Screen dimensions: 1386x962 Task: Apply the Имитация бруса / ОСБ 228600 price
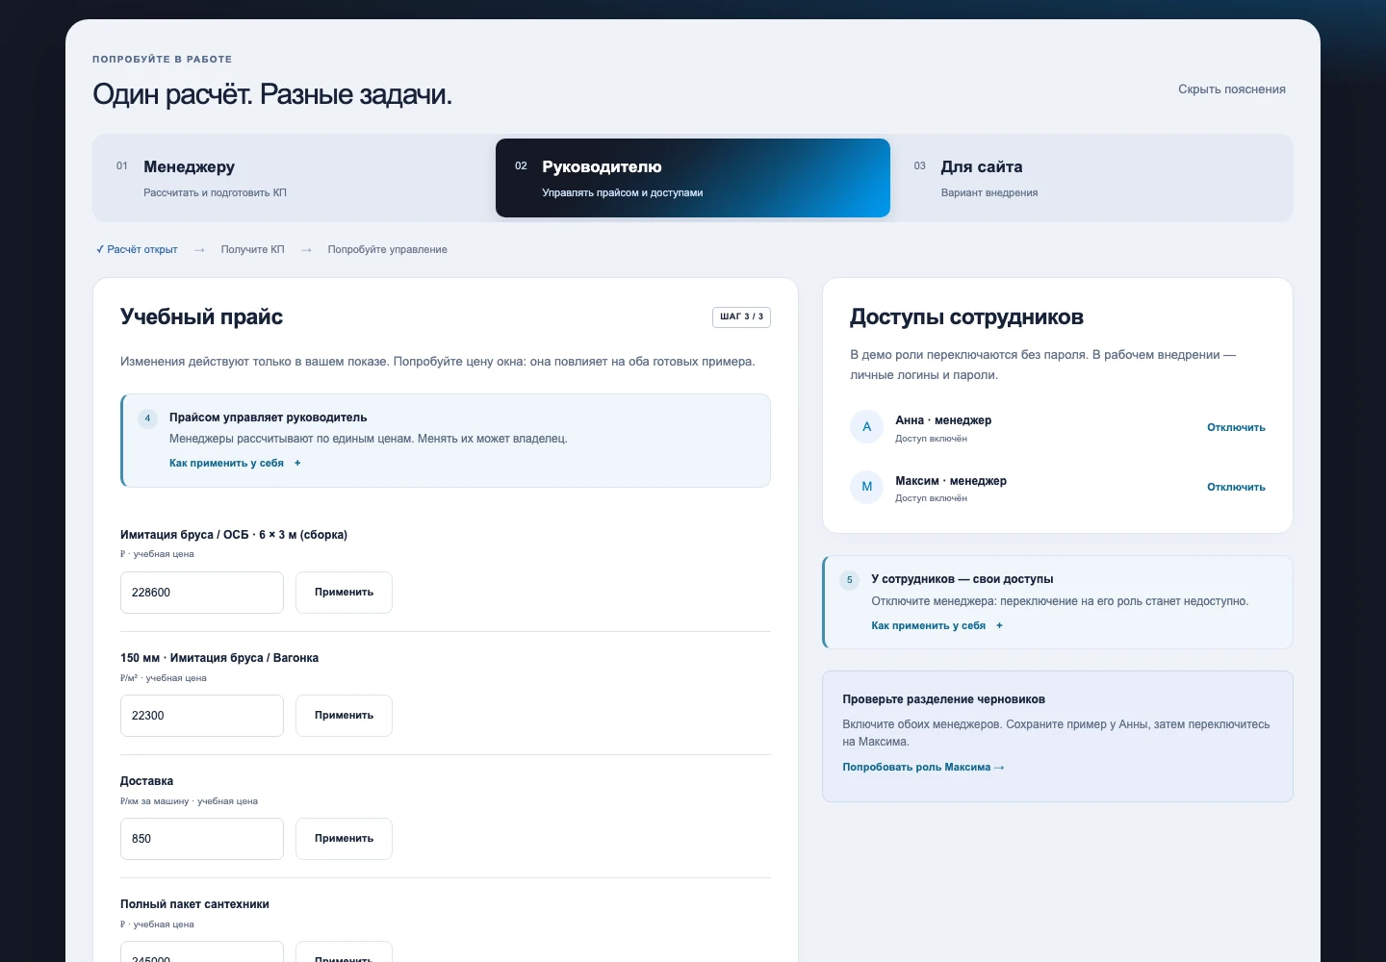tap(344, 593)
